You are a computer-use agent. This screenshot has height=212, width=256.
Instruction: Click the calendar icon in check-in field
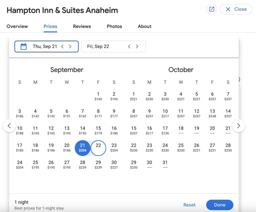click(24, 47)
